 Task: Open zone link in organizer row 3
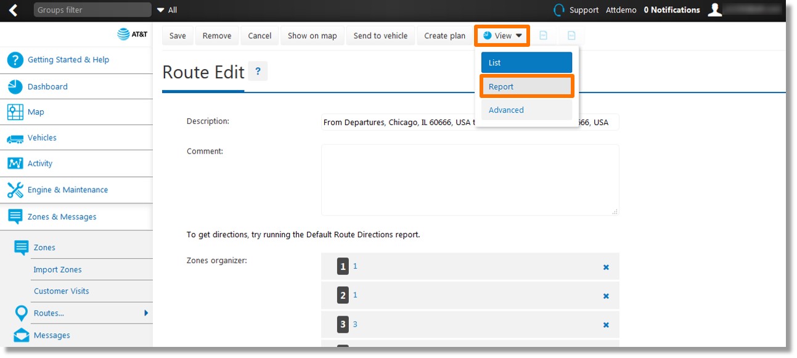click(x=355, y=324)
